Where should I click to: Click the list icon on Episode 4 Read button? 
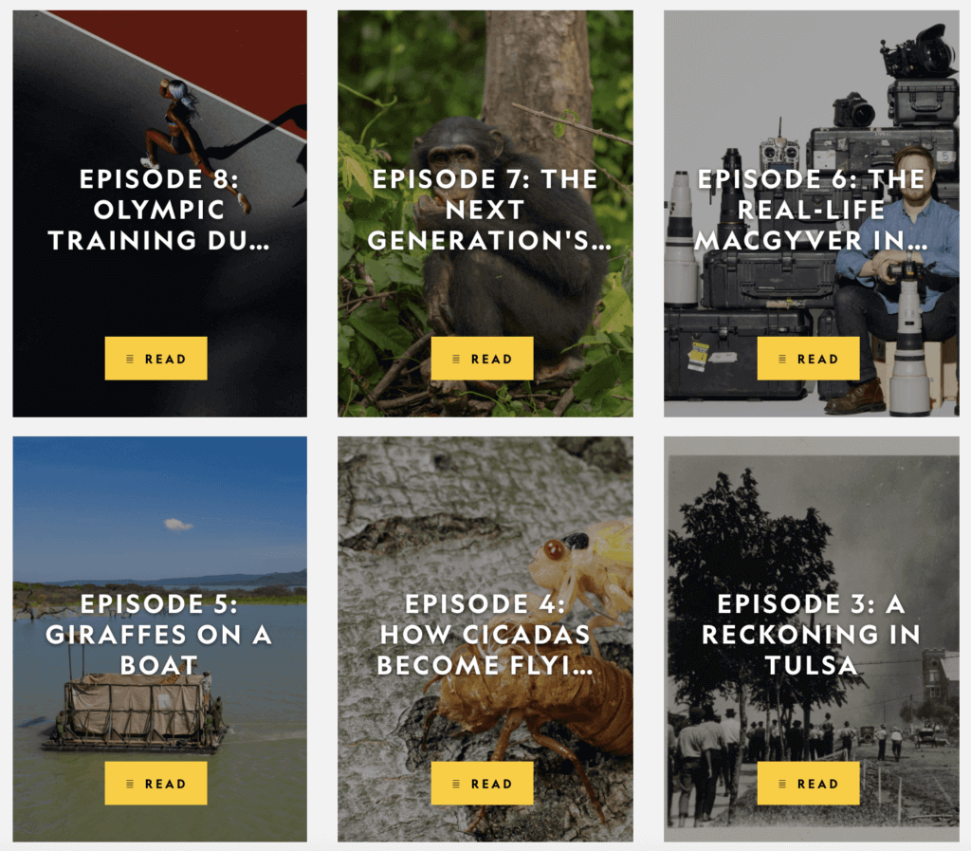click(456, 784)
